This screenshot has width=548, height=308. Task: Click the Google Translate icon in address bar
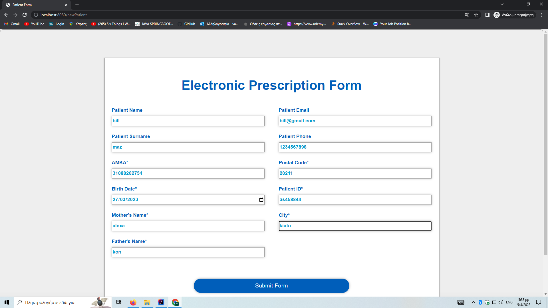[x=467, y=15]
